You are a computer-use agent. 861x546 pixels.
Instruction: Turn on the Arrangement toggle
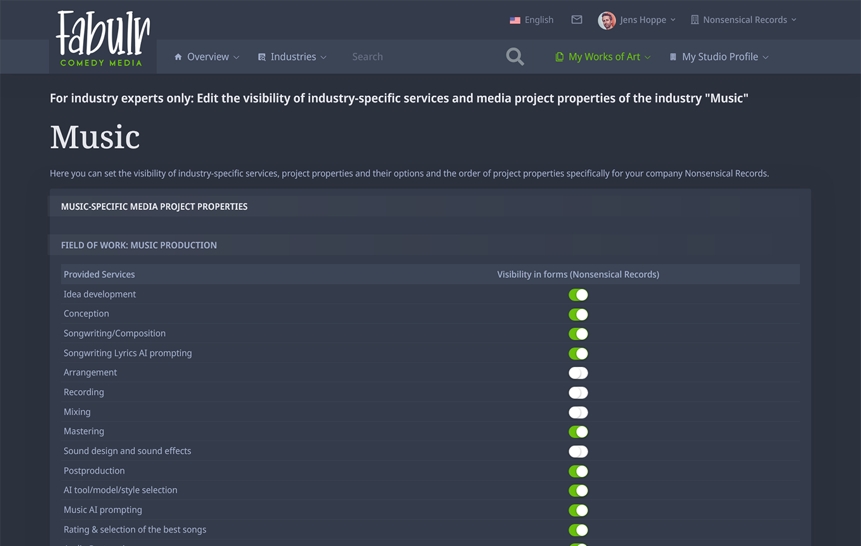[578, 372]
